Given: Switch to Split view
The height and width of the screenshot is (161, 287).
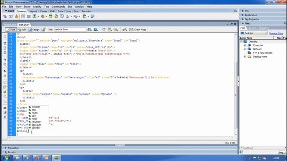Looking at the screenshot, I should 22,30.
